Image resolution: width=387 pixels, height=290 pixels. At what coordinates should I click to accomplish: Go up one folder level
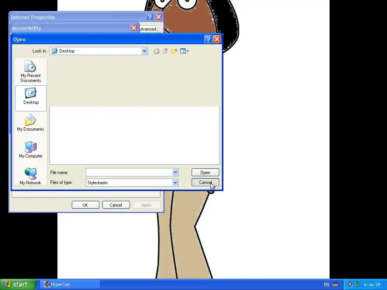pyautogui.click(x=166, y=51)
